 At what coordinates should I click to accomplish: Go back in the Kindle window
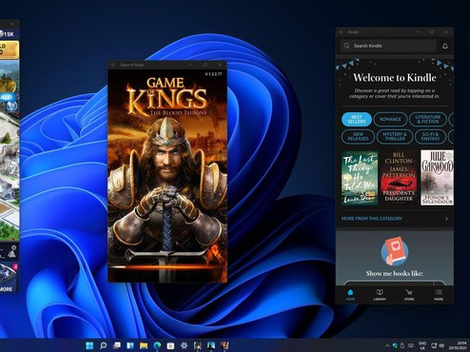click(x=342, y=32)
